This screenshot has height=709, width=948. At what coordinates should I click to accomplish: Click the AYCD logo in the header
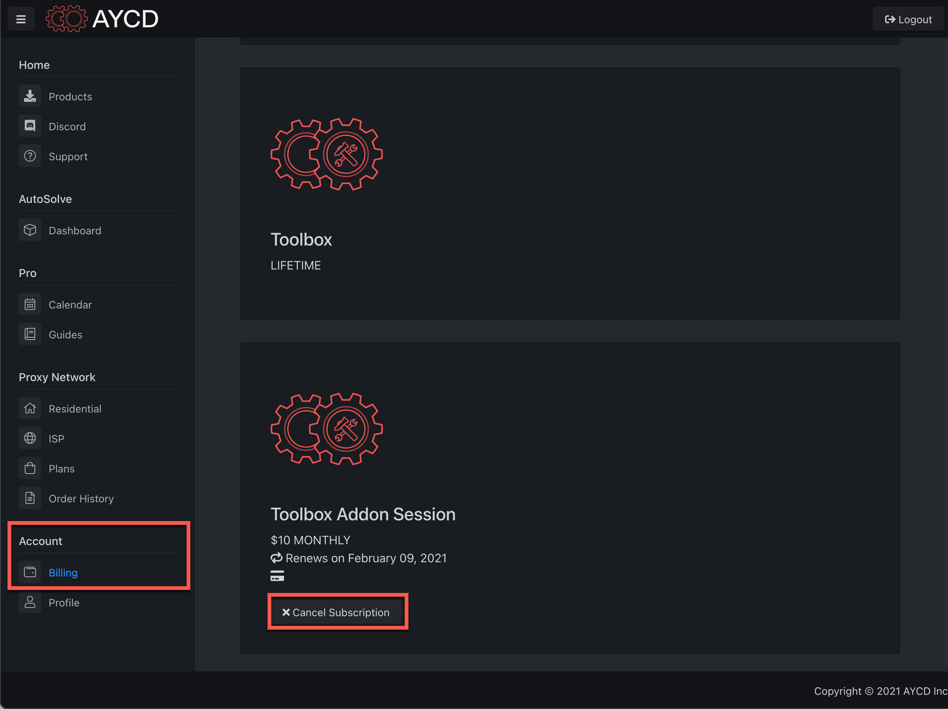(102, 19)
